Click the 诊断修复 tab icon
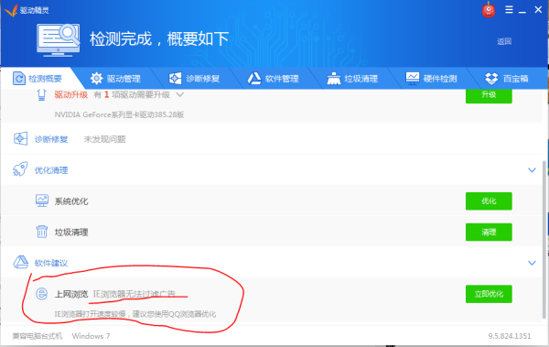The image size is (549, 347). 175,79
